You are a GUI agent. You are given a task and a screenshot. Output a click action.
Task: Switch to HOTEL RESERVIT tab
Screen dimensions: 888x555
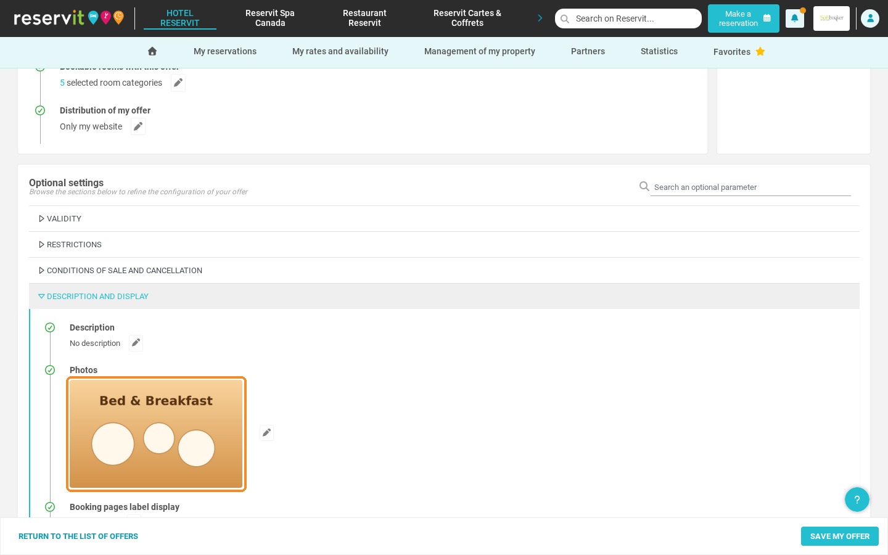click(180, 18)
